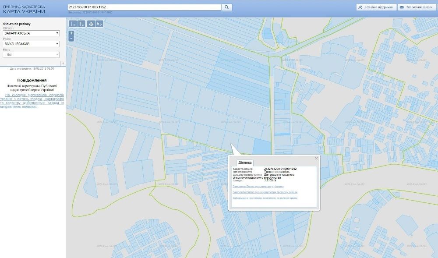Open the Область dropdown showing ЗАКАРПАТСЬКА
The width and height of the screenshot is (438, 258).
click(x=31, y=33)
